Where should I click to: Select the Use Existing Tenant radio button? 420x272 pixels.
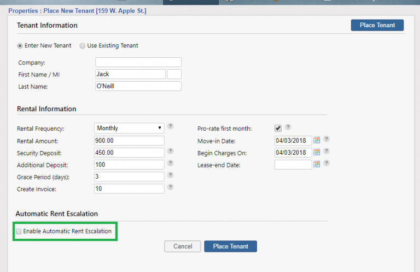[x=83, y=46]
